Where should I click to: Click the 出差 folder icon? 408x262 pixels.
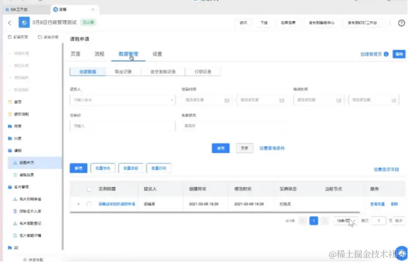coord(10,138)
